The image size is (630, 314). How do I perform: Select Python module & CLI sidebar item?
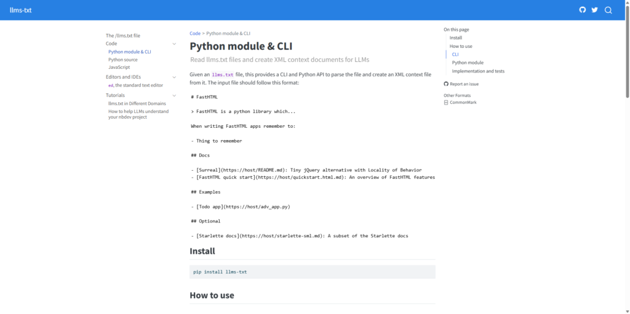130,52
